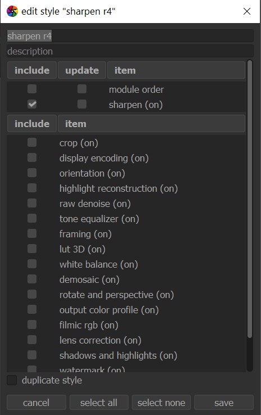
Task: Select the 'raw denoise (on)' row text
Action: coord(95,204)
